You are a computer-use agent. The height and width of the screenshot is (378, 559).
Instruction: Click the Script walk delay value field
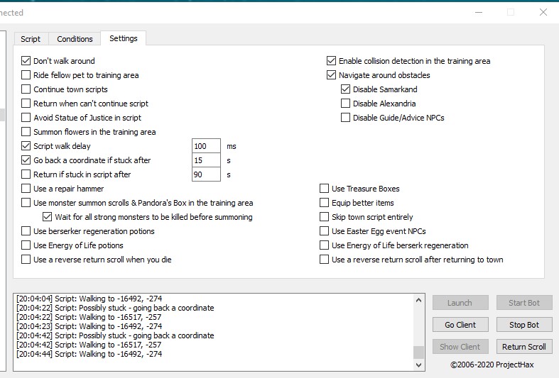(207, 146)
